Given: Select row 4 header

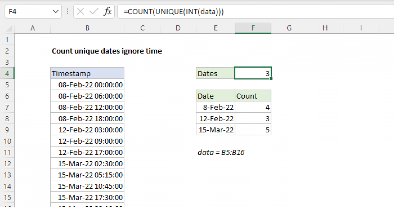Looking at the screenshot, I should [x=7, y=73].
